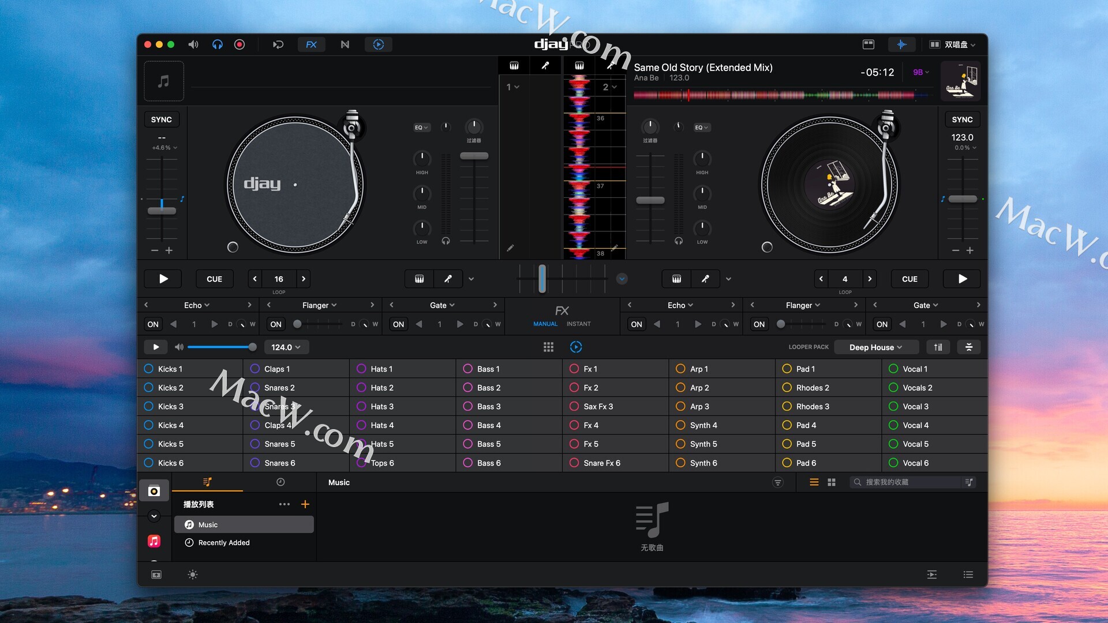The width and height of the screenshot is (1108, 623).
Task: Switch FX mode to INSTANT
Action: coord(578,324)
